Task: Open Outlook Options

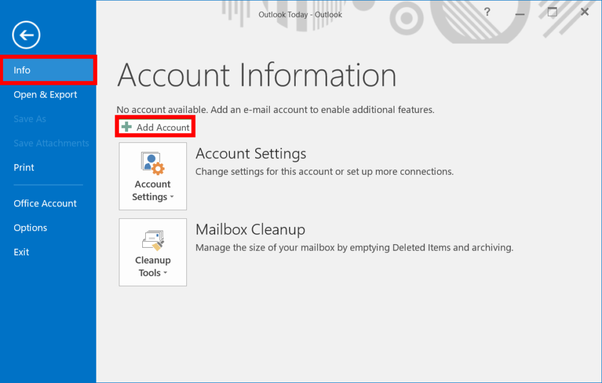Action: coord(31,228)
